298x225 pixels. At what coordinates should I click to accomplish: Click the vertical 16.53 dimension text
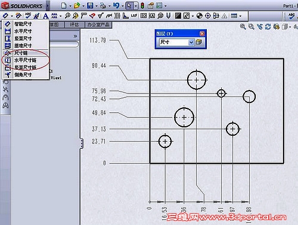point(164,214)
